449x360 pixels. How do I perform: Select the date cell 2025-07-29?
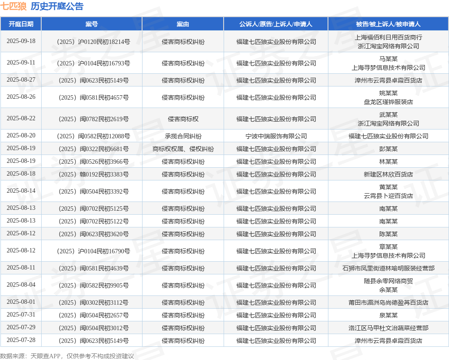pos(21,328)
